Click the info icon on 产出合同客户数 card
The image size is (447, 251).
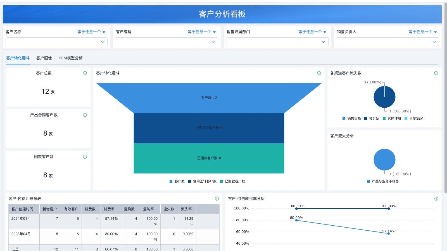(85, 115)
